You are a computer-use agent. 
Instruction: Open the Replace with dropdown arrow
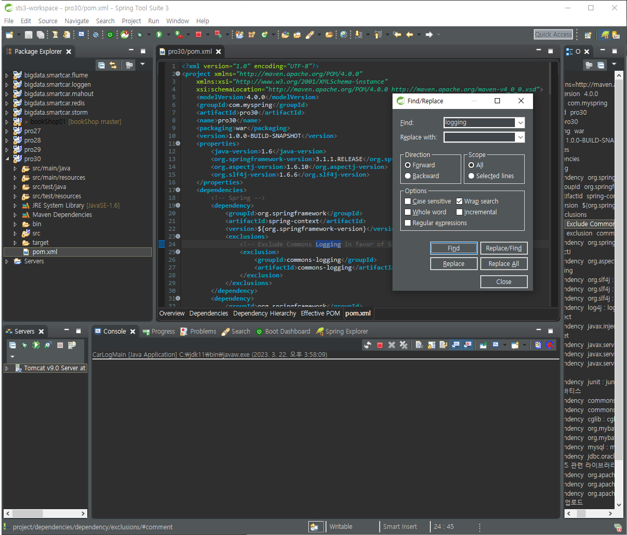(520, 137)
